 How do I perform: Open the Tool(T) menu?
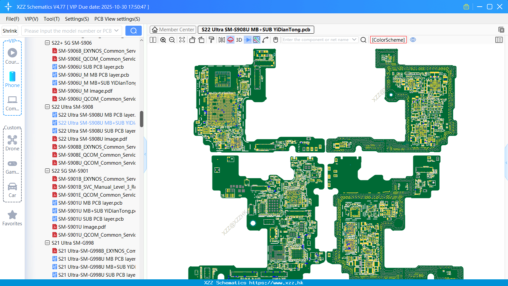[52, 19]
